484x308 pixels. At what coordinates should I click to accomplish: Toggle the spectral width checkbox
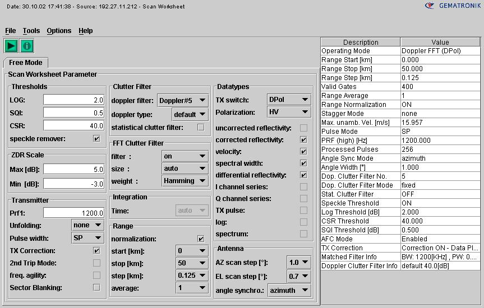[304, 163]
